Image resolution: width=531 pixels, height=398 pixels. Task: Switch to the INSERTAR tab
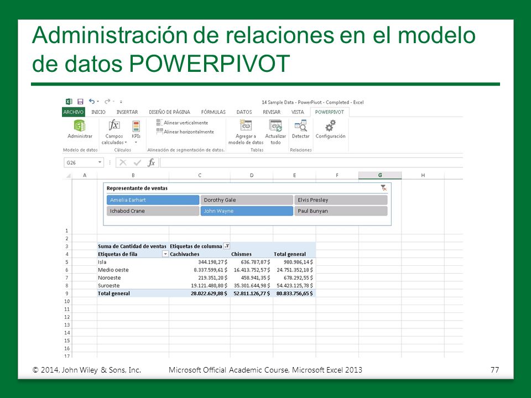tap(127, 112)
